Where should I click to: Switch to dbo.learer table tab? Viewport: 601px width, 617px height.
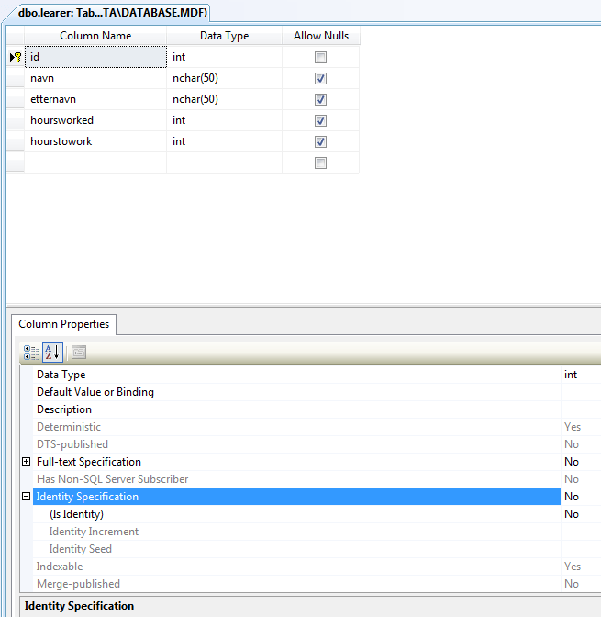113,13
